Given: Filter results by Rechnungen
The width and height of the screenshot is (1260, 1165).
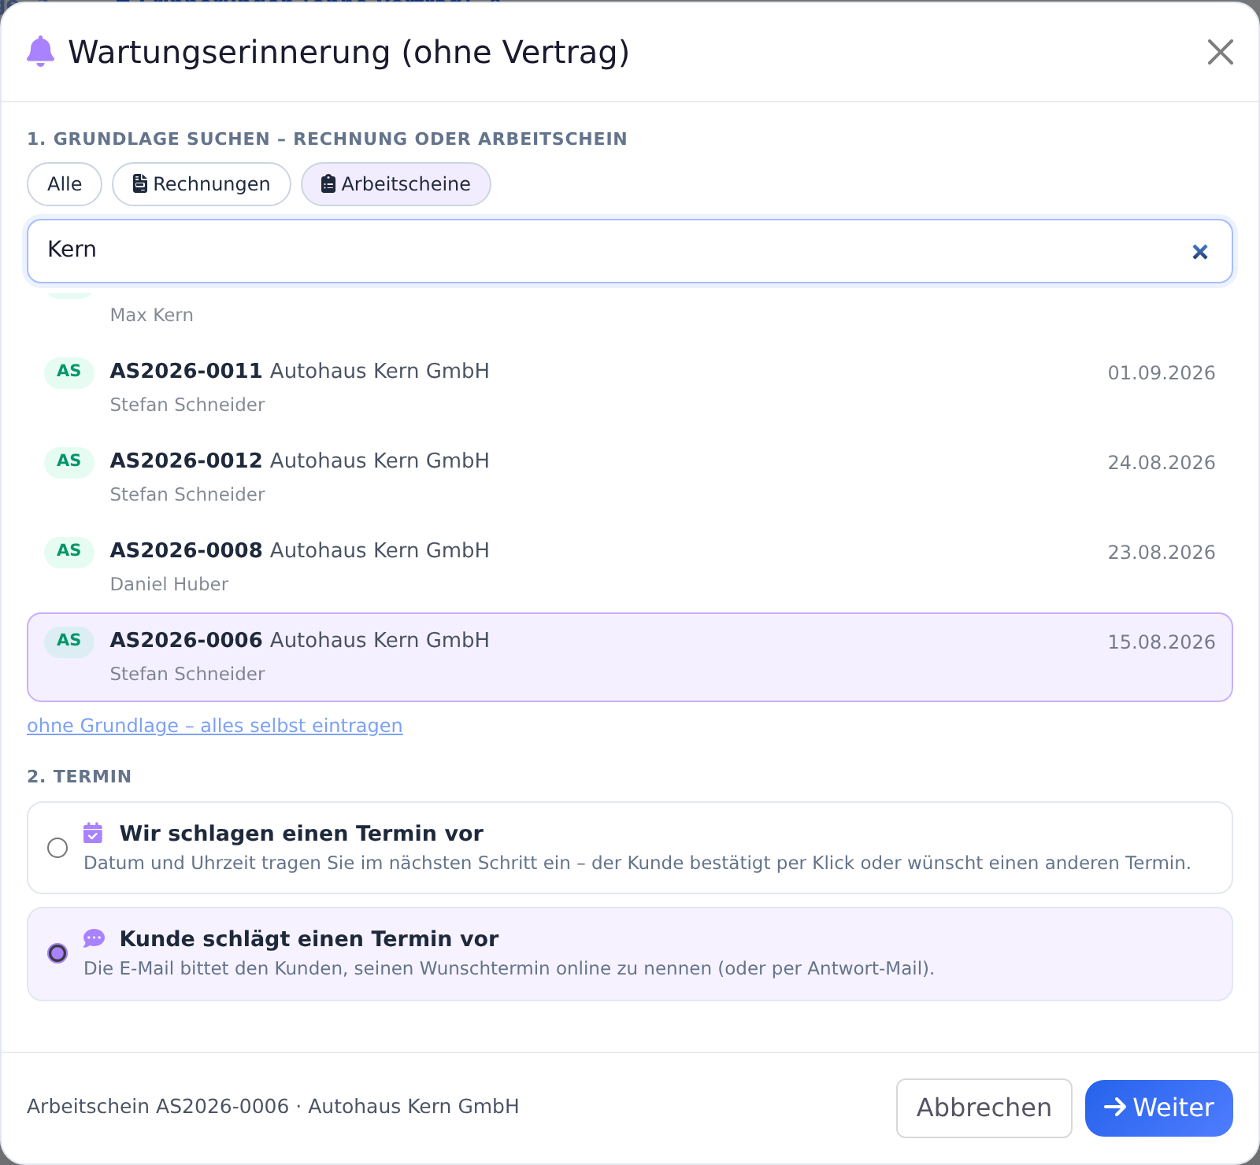Looking at the screenshot, I should coord(202,184).
